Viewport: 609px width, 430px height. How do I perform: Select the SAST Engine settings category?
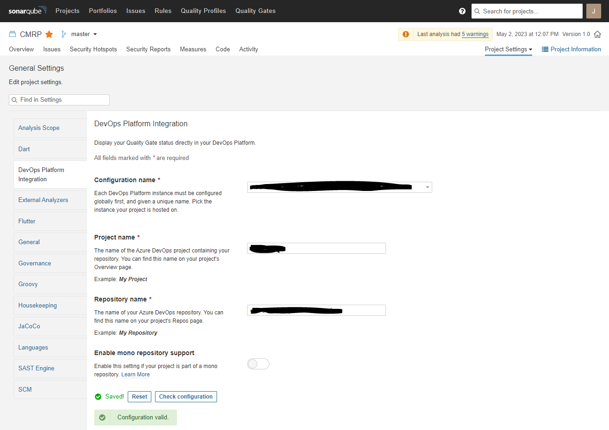(50, 368)
